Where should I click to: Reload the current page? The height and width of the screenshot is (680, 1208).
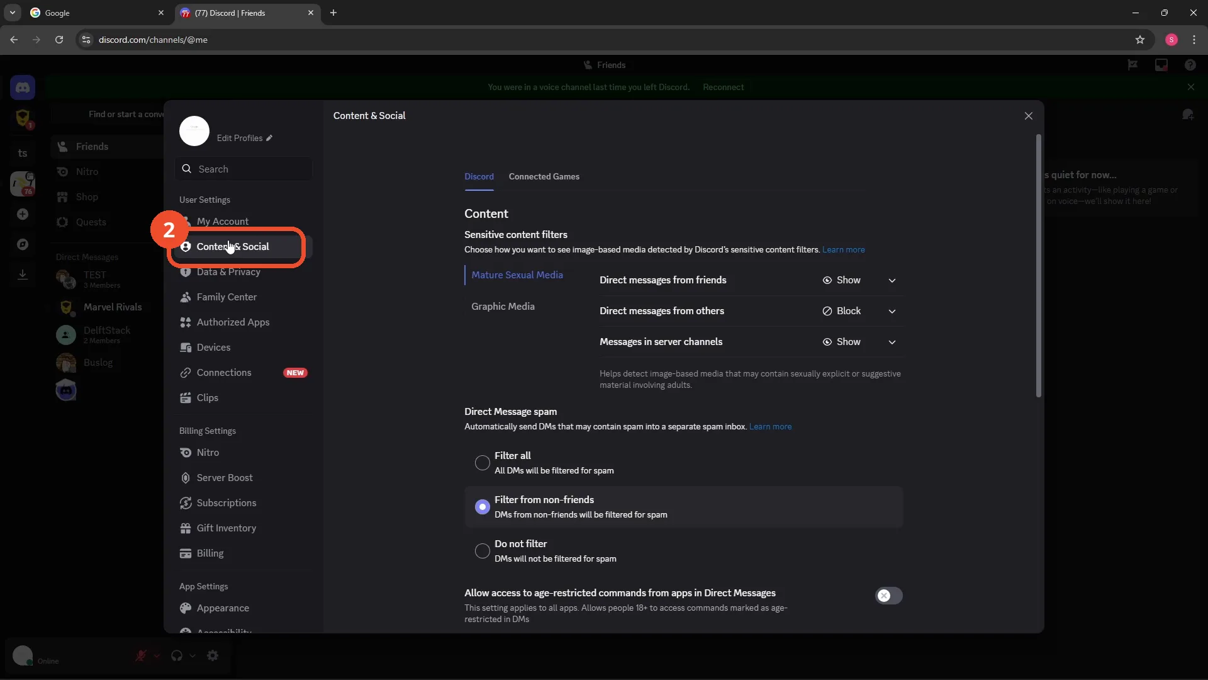pos(59,40)
